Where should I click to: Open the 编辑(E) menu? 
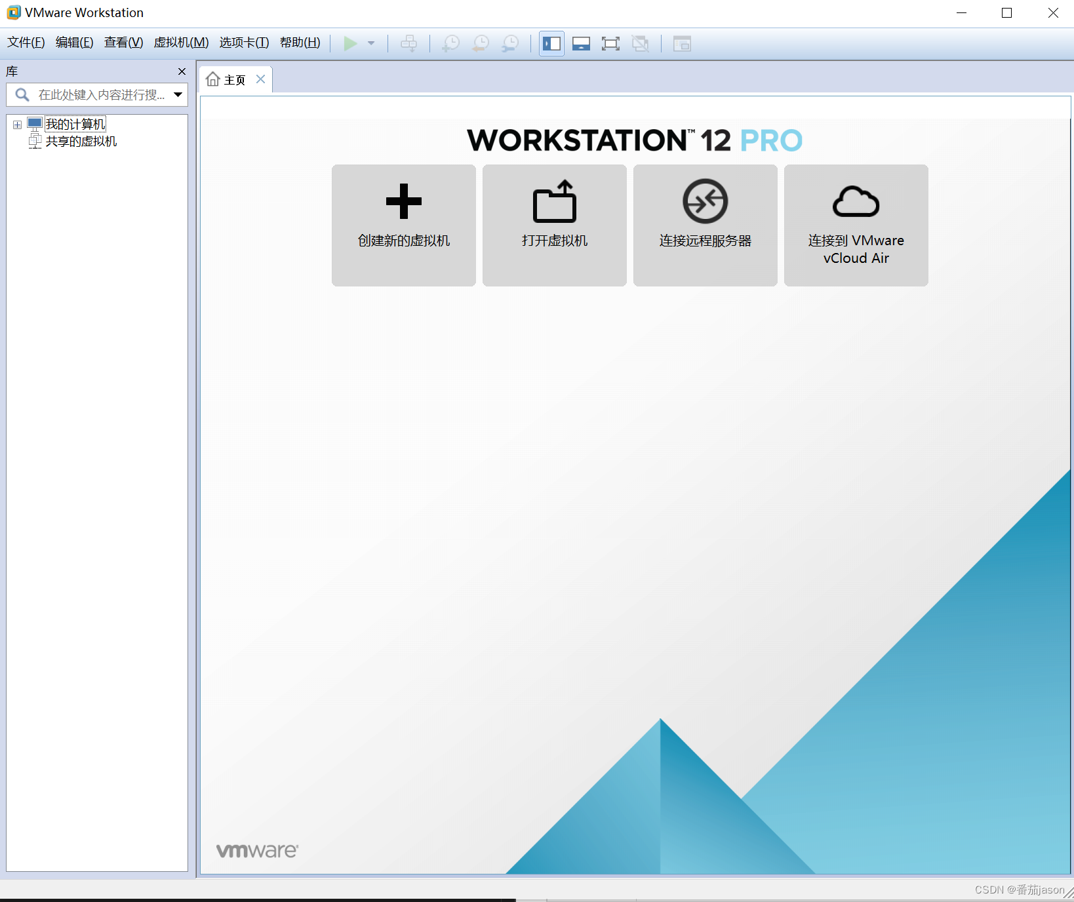pyautogui.click(x=75, y=43)
